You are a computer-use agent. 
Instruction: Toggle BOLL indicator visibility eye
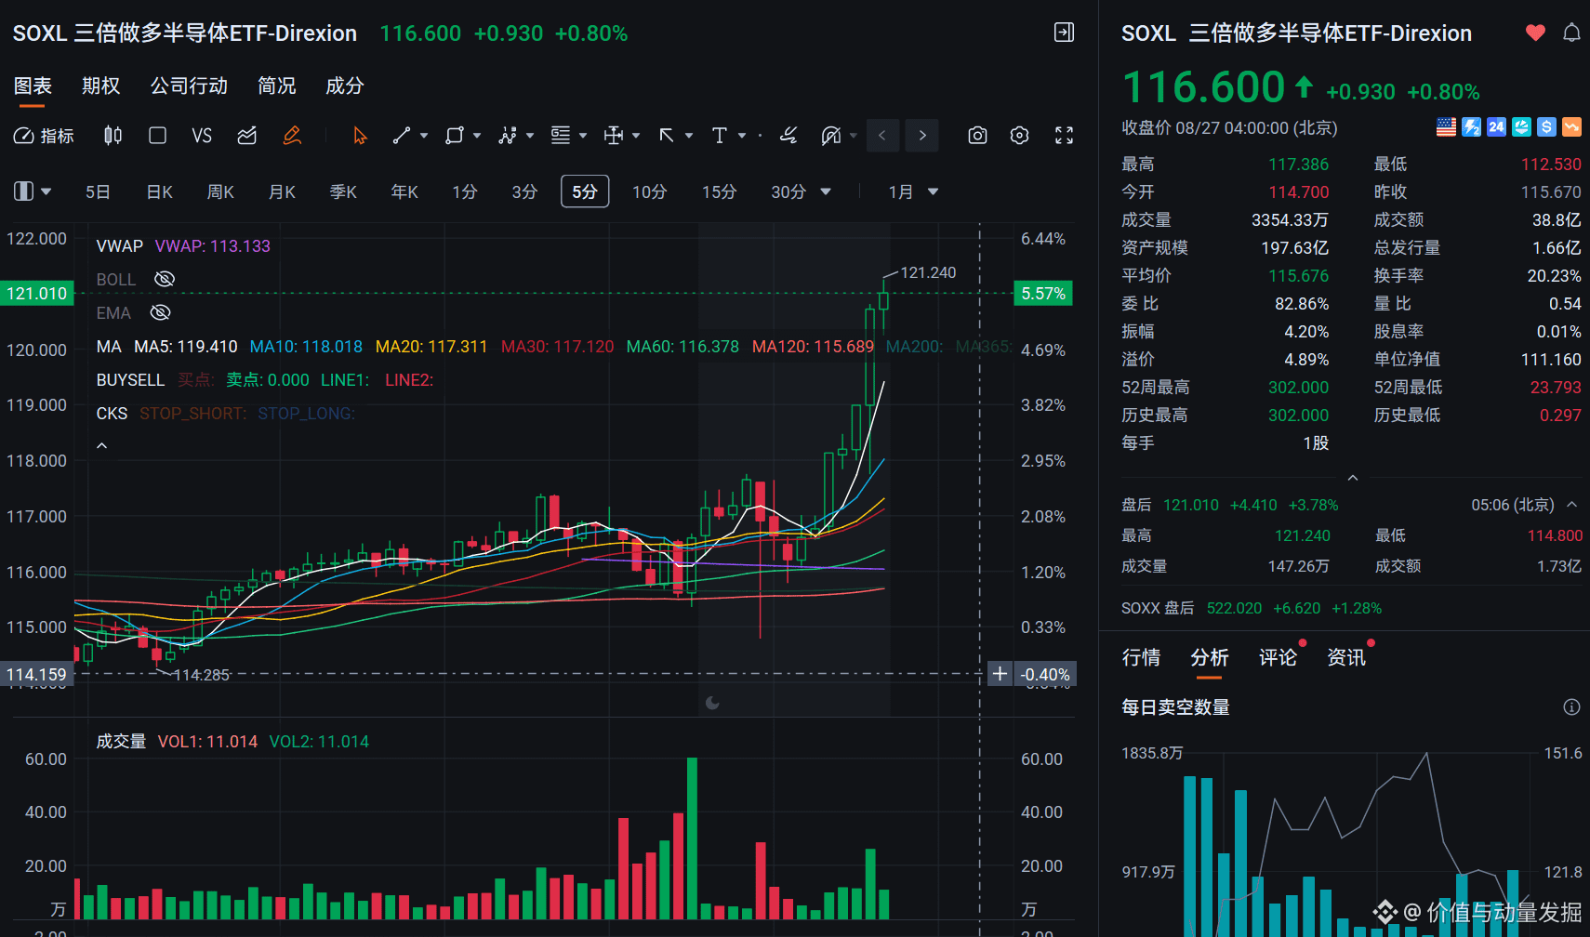point(165,279)
